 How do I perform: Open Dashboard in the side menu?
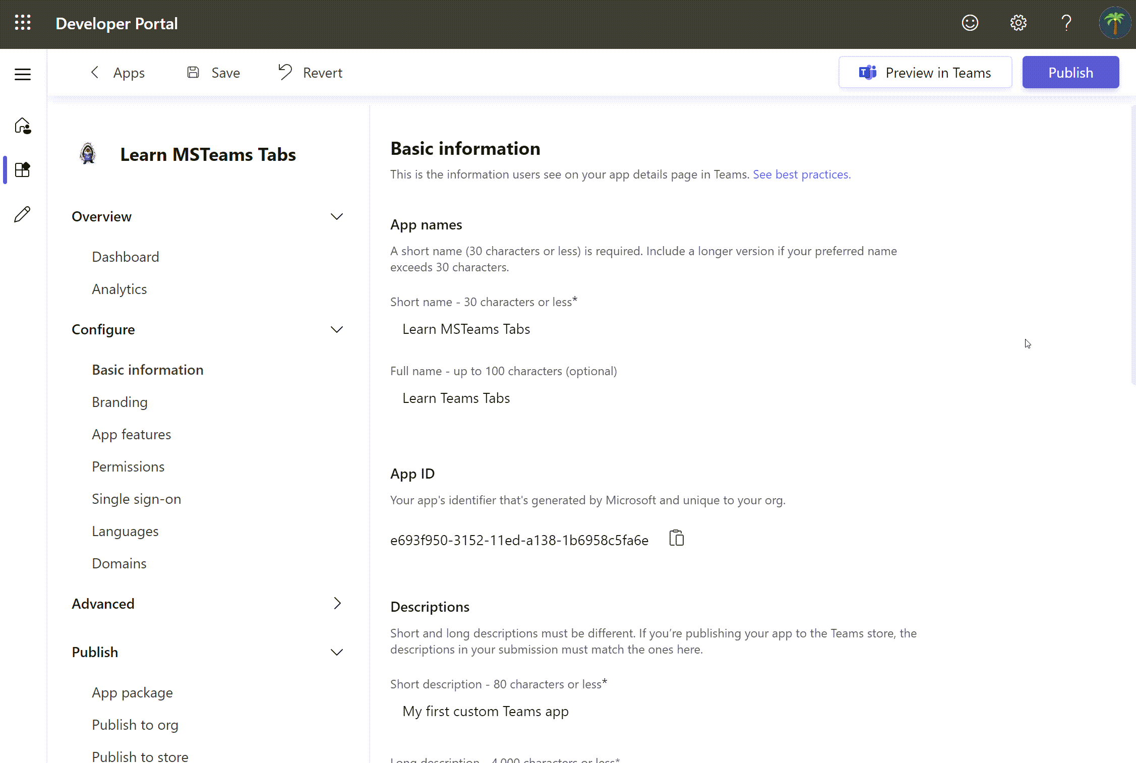(x=125, y=257)
